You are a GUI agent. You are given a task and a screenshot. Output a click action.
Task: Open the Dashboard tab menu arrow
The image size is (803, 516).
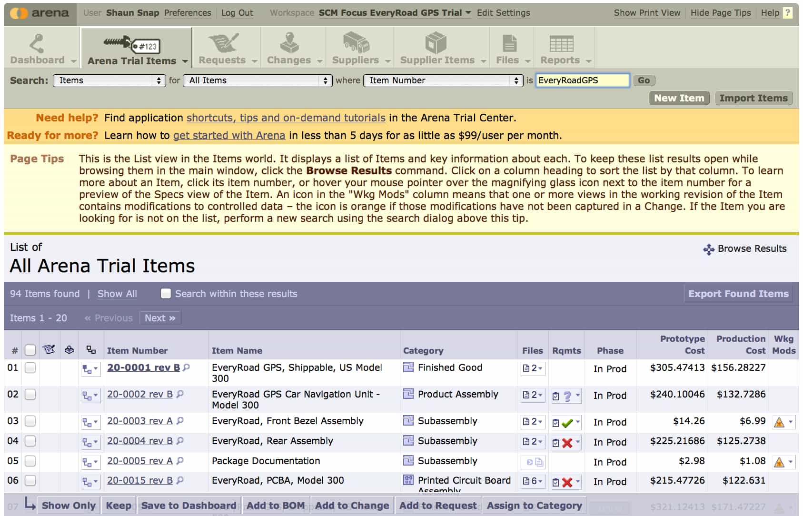point(74,61)
